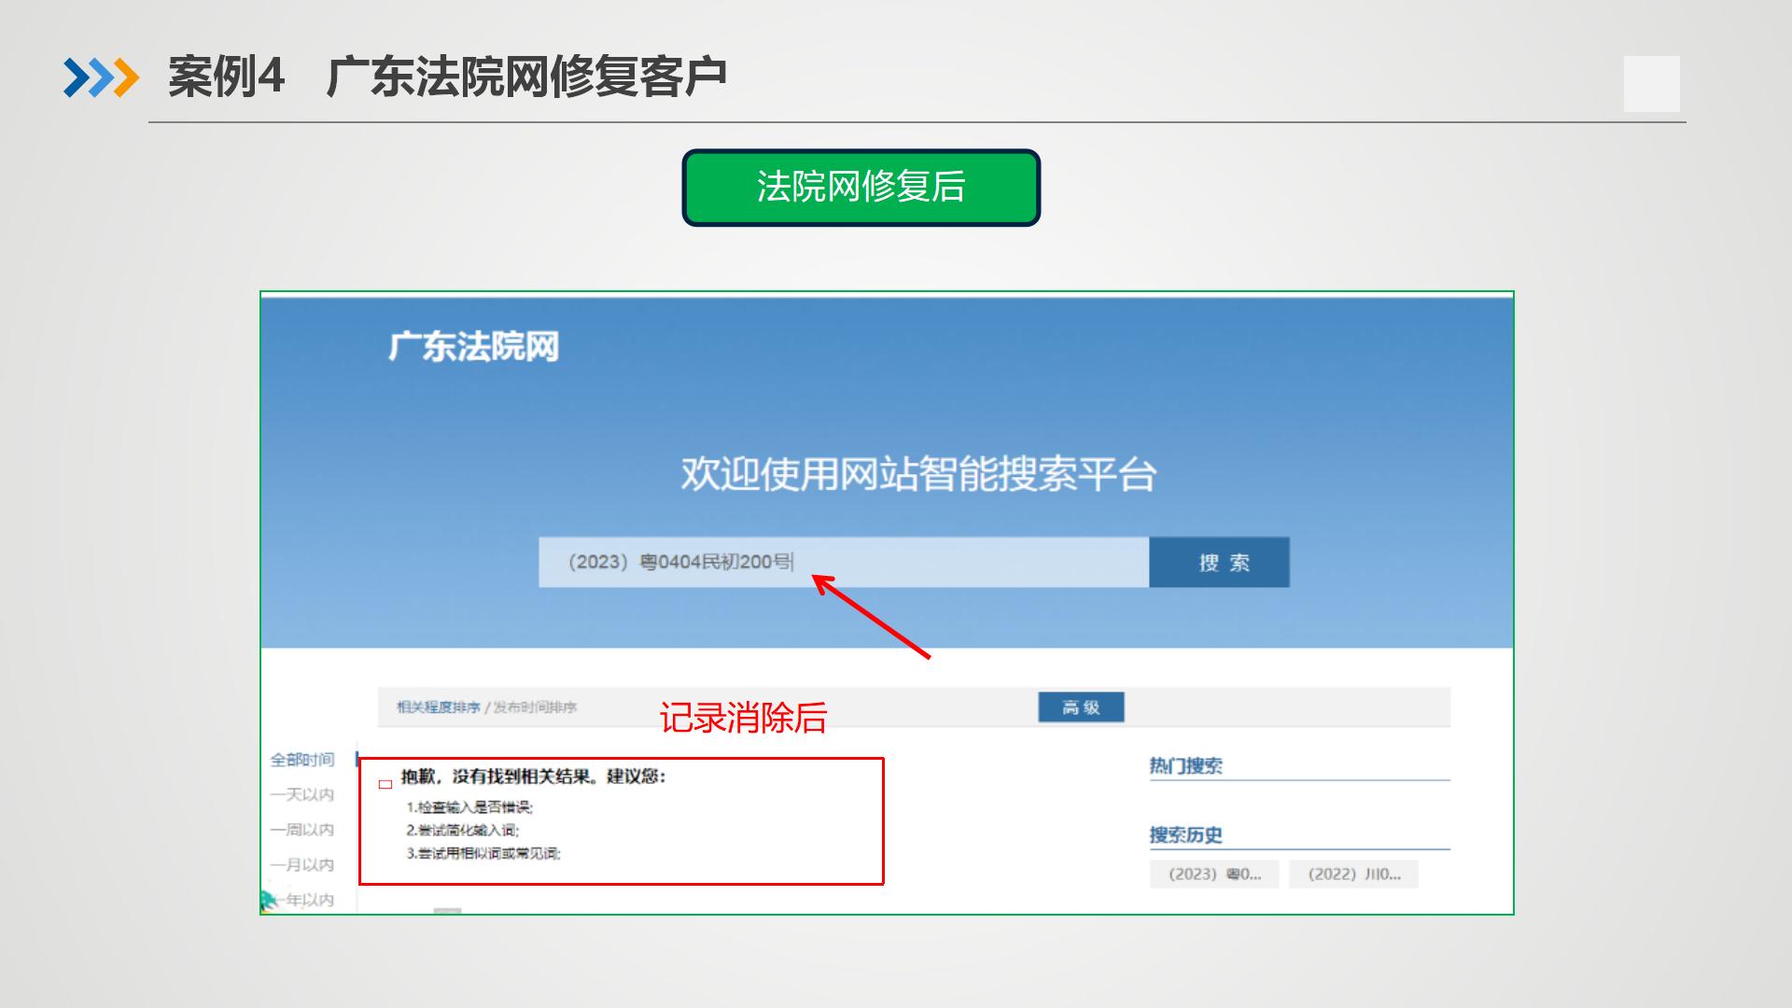Viewport: 1792px width, 1008px height.
Task: Click the 法院网修复后 green label
Action: [861, 188]
